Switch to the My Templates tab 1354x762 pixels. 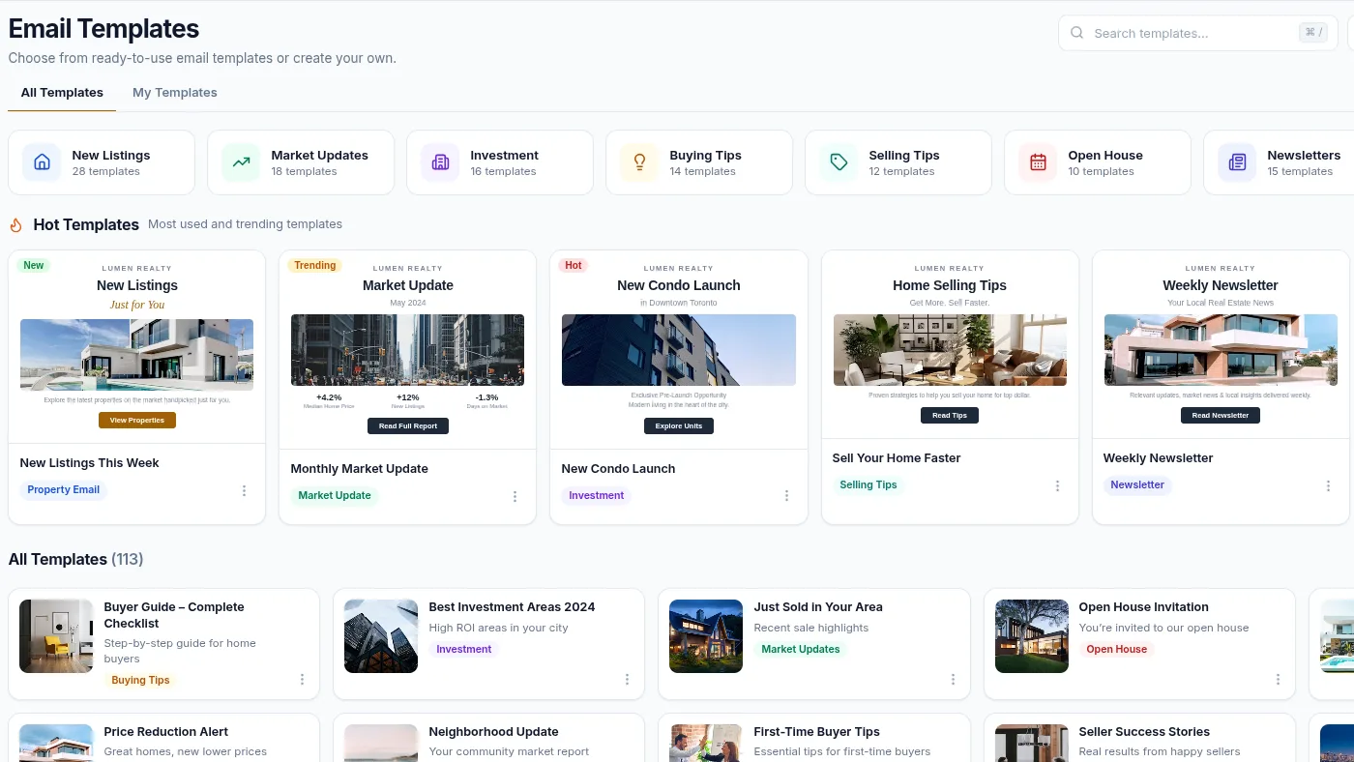[175, 93]
